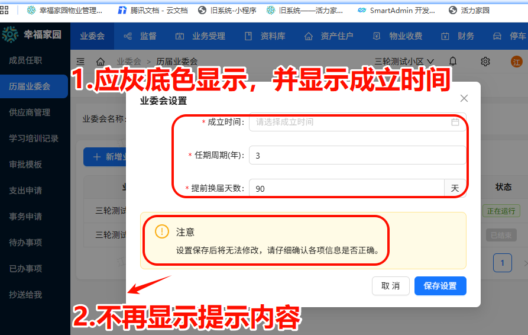Screen dimensions: 528x335
Task: Open 学习培训记录 in the sidebar
Action: 35,138
